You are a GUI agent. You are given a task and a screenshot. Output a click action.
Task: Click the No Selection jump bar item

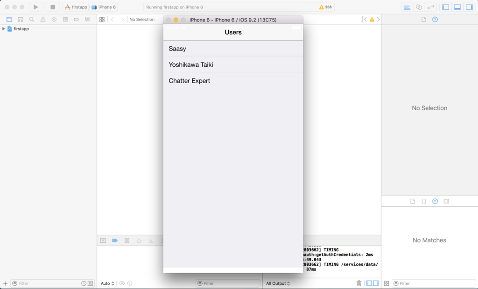click(142, 20)
